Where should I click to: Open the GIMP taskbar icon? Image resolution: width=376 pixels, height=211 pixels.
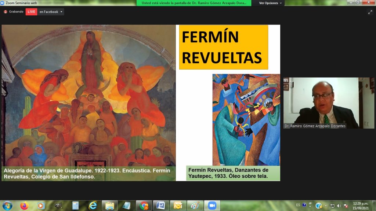tap(58, 206)
